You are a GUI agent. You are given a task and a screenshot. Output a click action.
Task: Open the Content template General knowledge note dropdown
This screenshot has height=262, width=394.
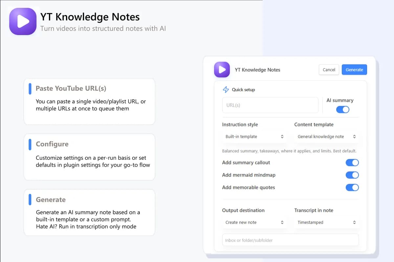[x=327, y=137]
